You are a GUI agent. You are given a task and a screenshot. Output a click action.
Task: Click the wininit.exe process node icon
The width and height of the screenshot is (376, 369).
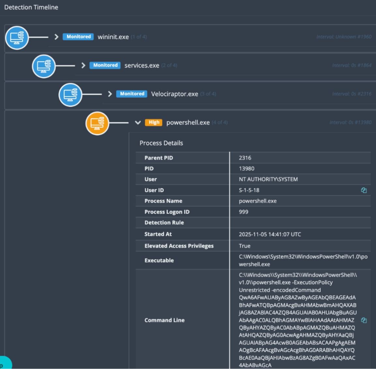coord(17,37)
